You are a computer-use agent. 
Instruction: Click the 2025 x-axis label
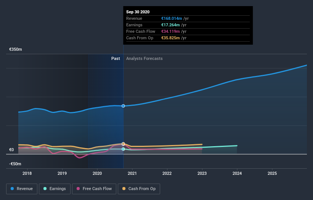[272, 173]
